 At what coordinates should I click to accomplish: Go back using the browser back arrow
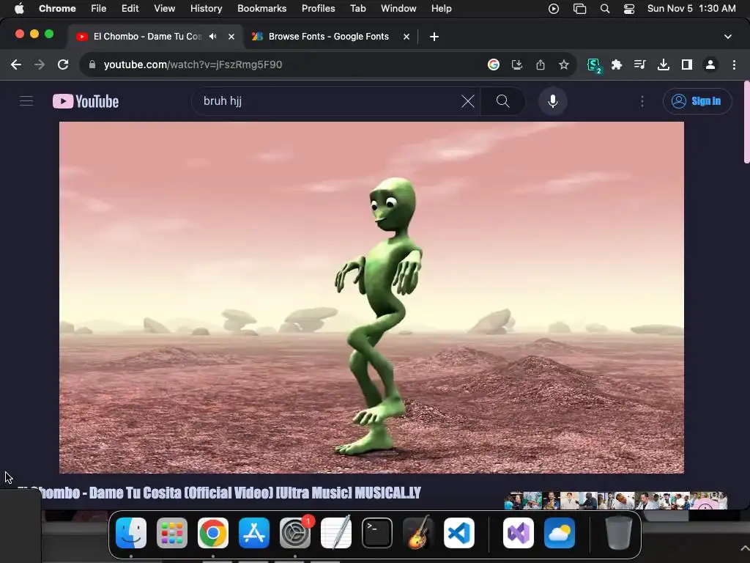click(x=16, y=65)
